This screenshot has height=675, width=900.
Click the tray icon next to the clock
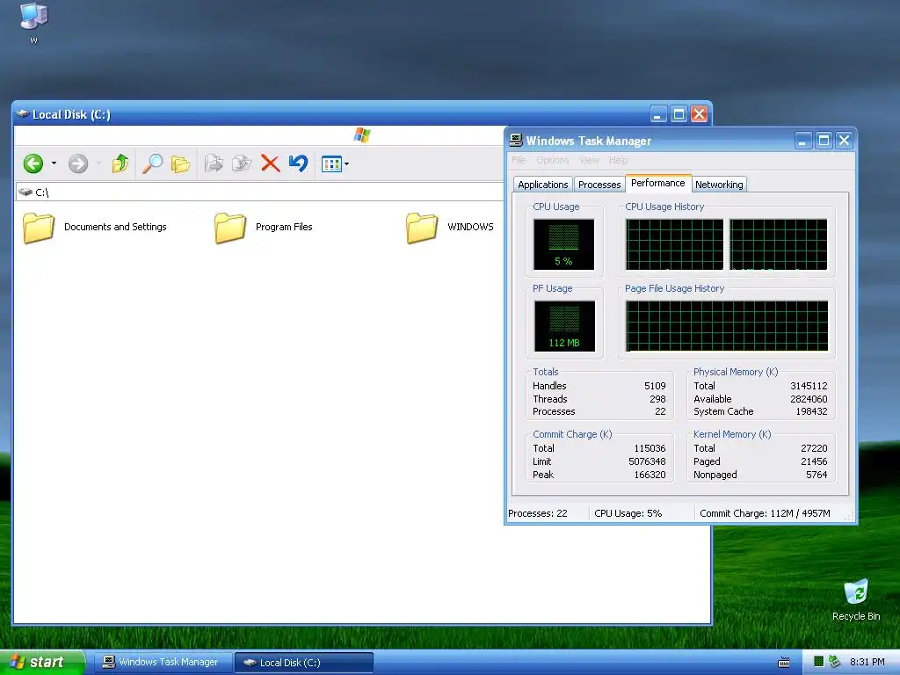click(835, 662)
